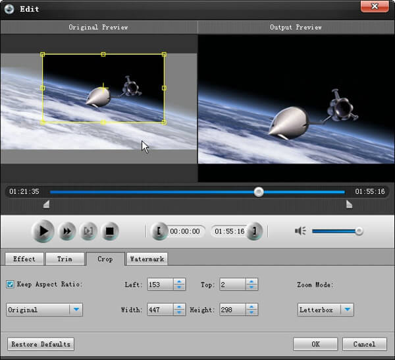Confirm changes with the OK button
Viewport: 395px width, 360px height.
tap(315, 344)
